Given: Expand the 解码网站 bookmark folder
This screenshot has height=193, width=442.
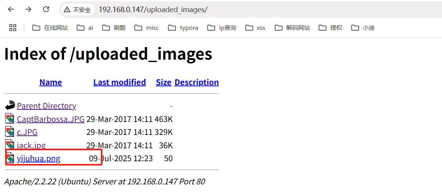Looking at the screenshot, I should [x=292, y=28].
